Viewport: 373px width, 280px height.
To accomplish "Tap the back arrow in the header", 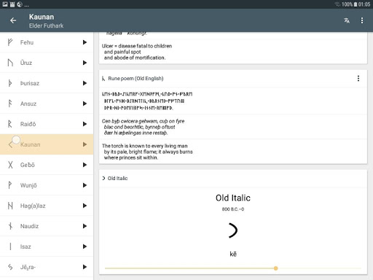I will click(x=13, y=20).
